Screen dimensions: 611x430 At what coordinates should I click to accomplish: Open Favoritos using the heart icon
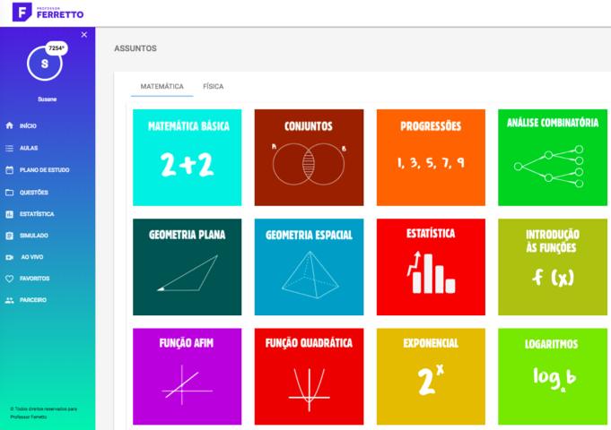coord(9,279)
